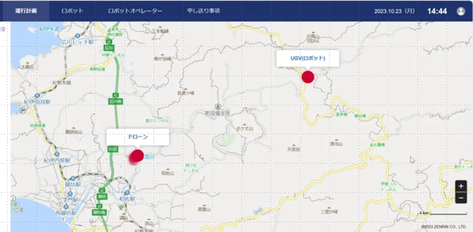
Task: Click the 紀伊内原駅 station label
Action: [x=57, y=160]
